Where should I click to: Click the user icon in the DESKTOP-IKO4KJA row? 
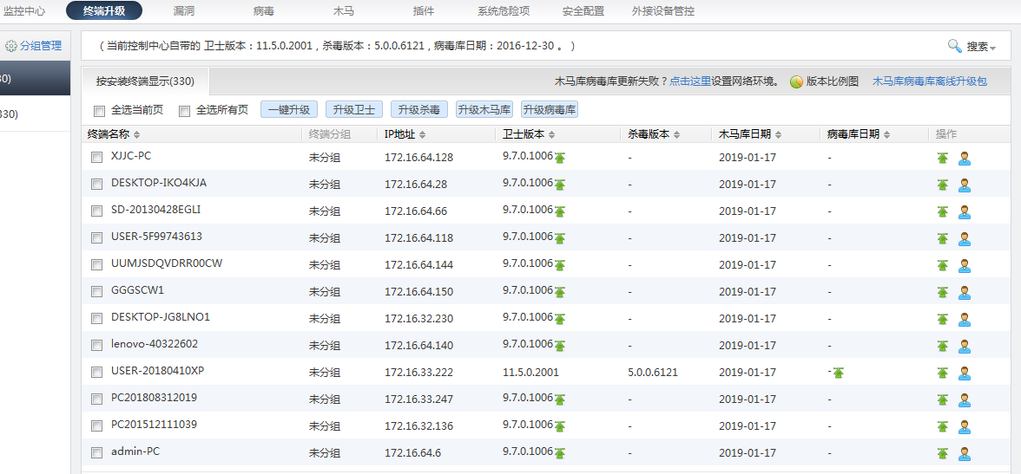964,185
